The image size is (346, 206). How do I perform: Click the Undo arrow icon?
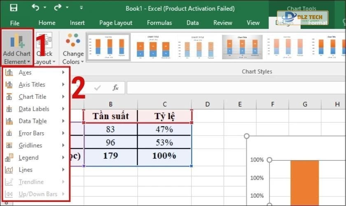tap(35, 8)
